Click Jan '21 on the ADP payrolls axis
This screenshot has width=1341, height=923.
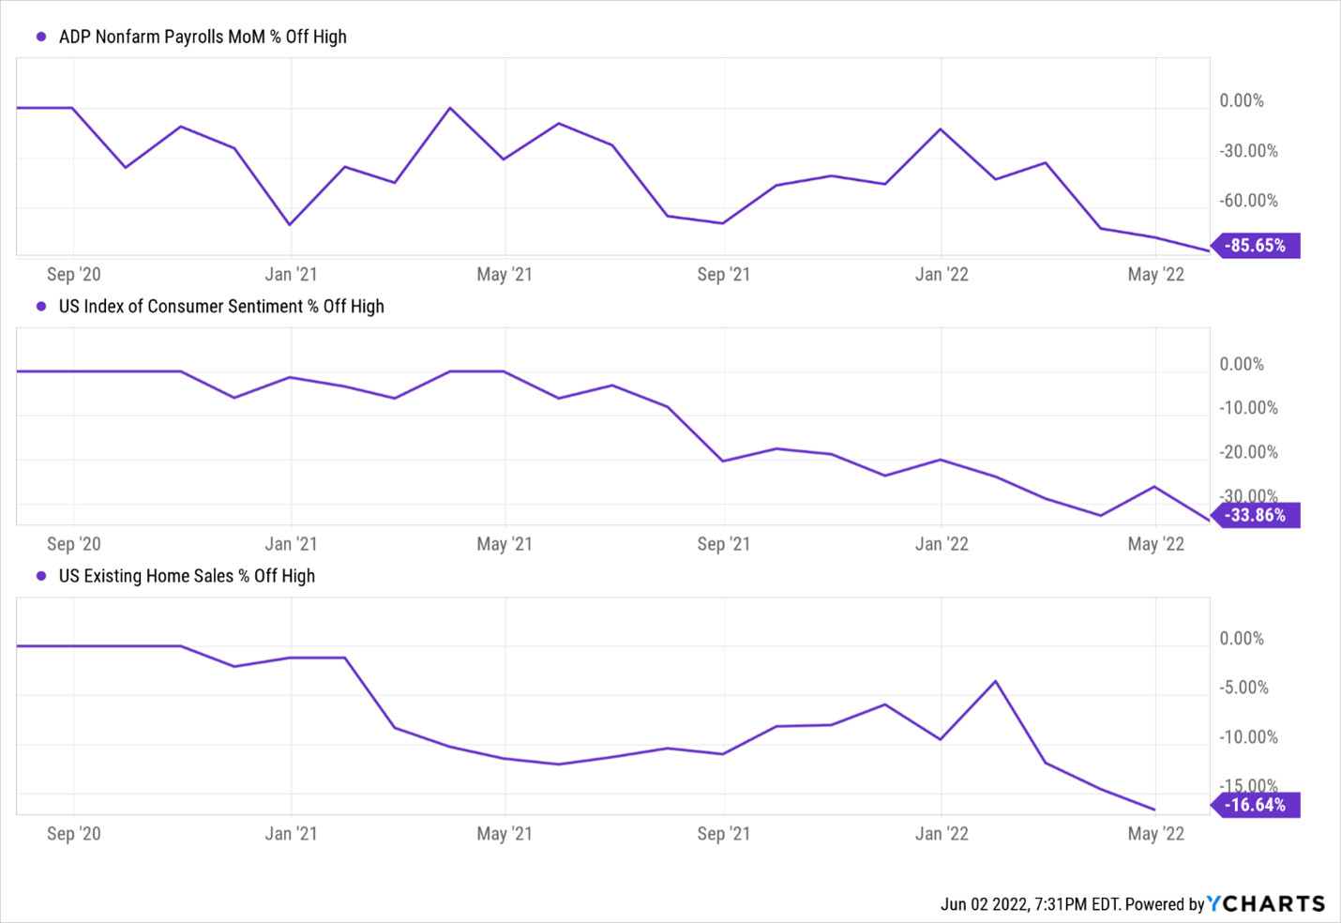pos(291,275)
